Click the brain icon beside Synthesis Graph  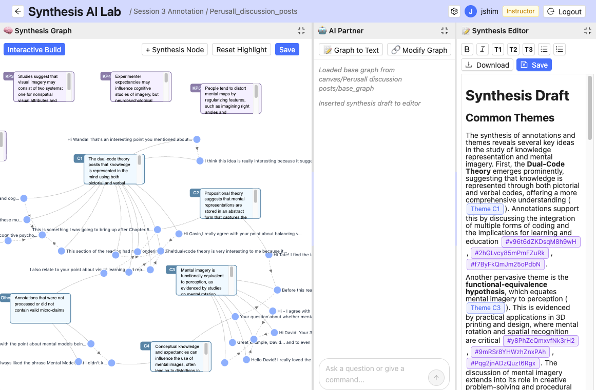tap(8, 31)
